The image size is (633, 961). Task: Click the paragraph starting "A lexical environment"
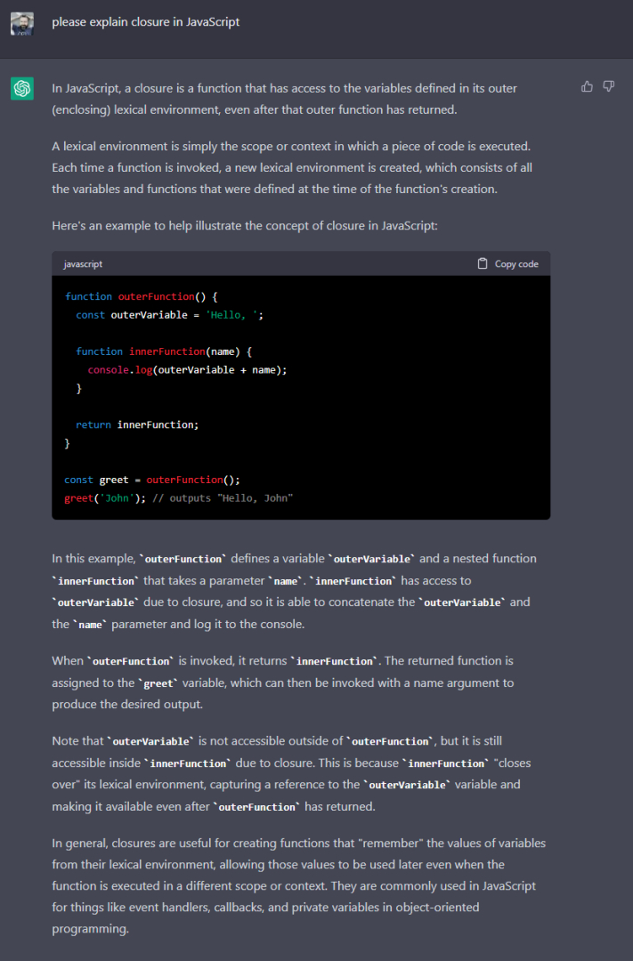(x=292, y=167)
